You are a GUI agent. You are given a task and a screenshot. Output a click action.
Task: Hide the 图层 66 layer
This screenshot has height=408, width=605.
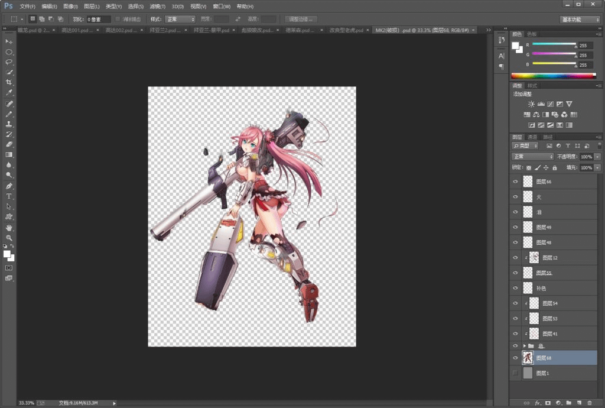(x=515, y=182)
